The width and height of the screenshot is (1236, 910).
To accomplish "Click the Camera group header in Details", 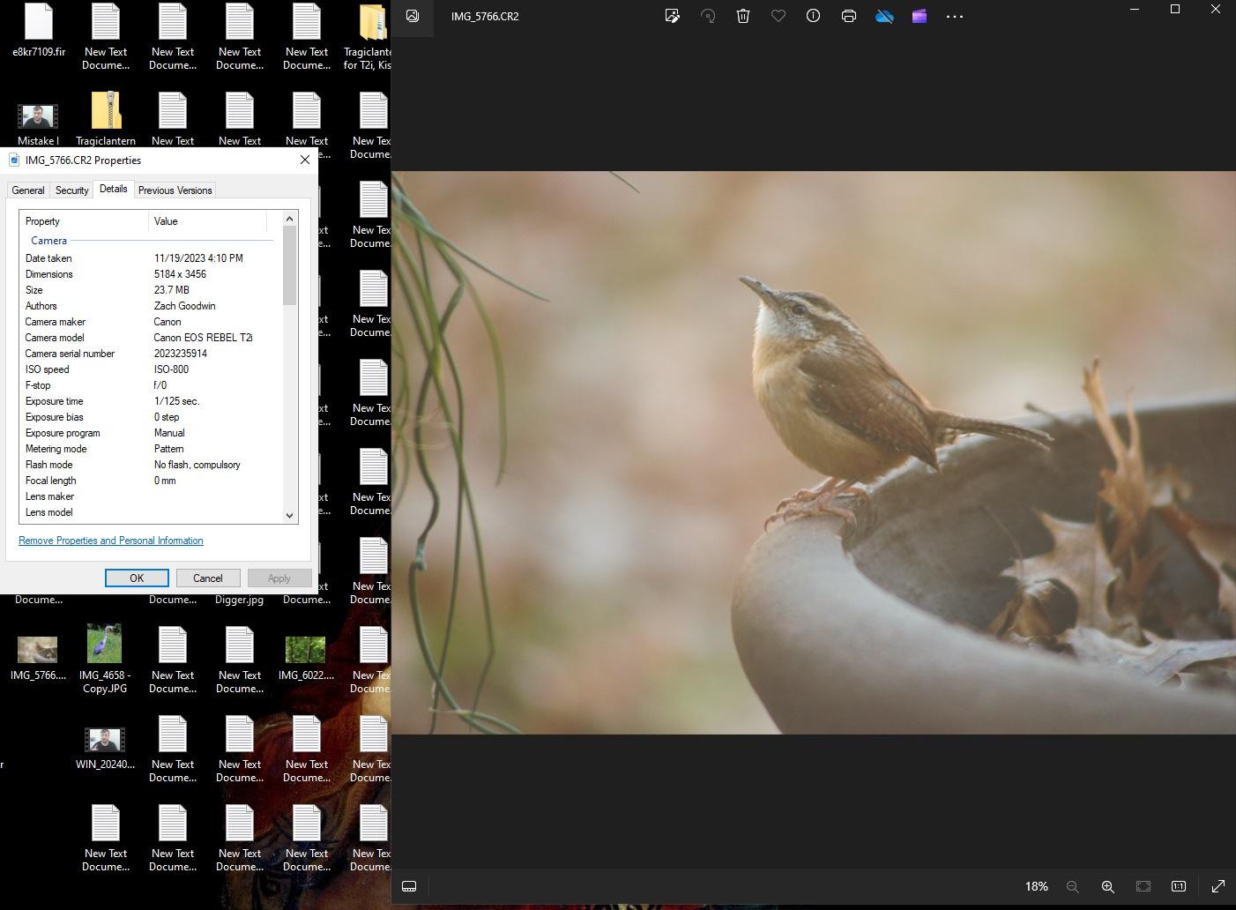I will [x=48, y=241].
